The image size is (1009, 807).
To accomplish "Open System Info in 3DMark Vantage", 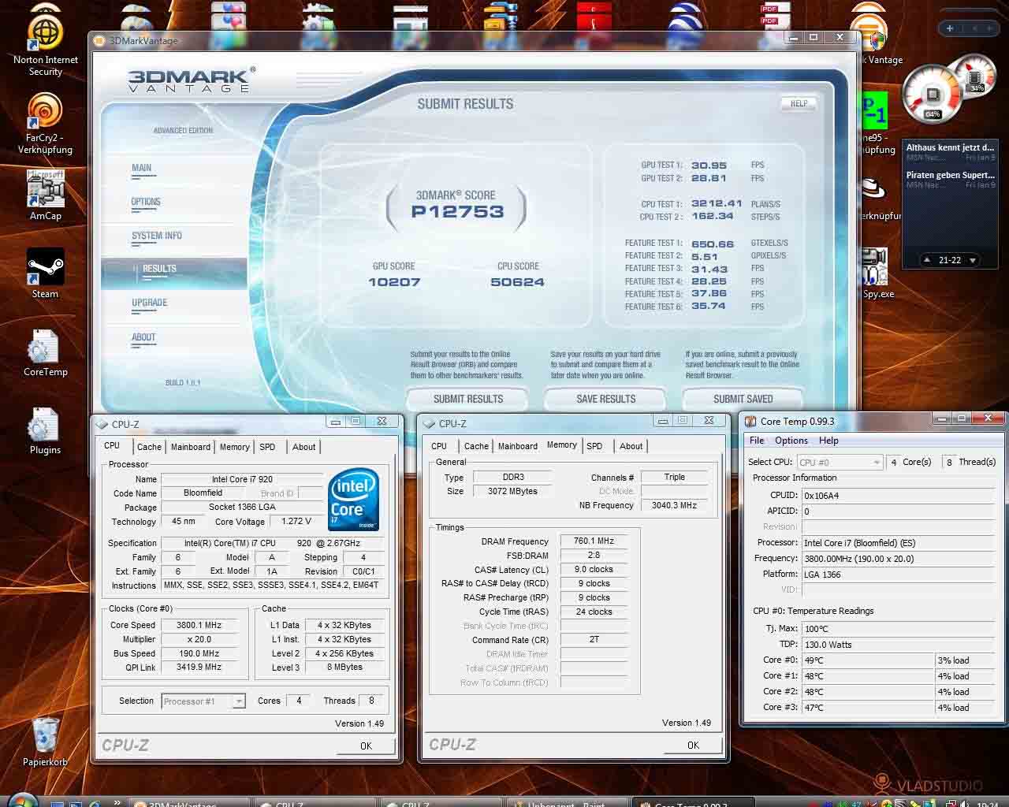I will 157,236.
